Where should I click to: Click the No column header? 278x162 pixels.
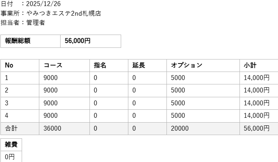(x=9, y=65)
